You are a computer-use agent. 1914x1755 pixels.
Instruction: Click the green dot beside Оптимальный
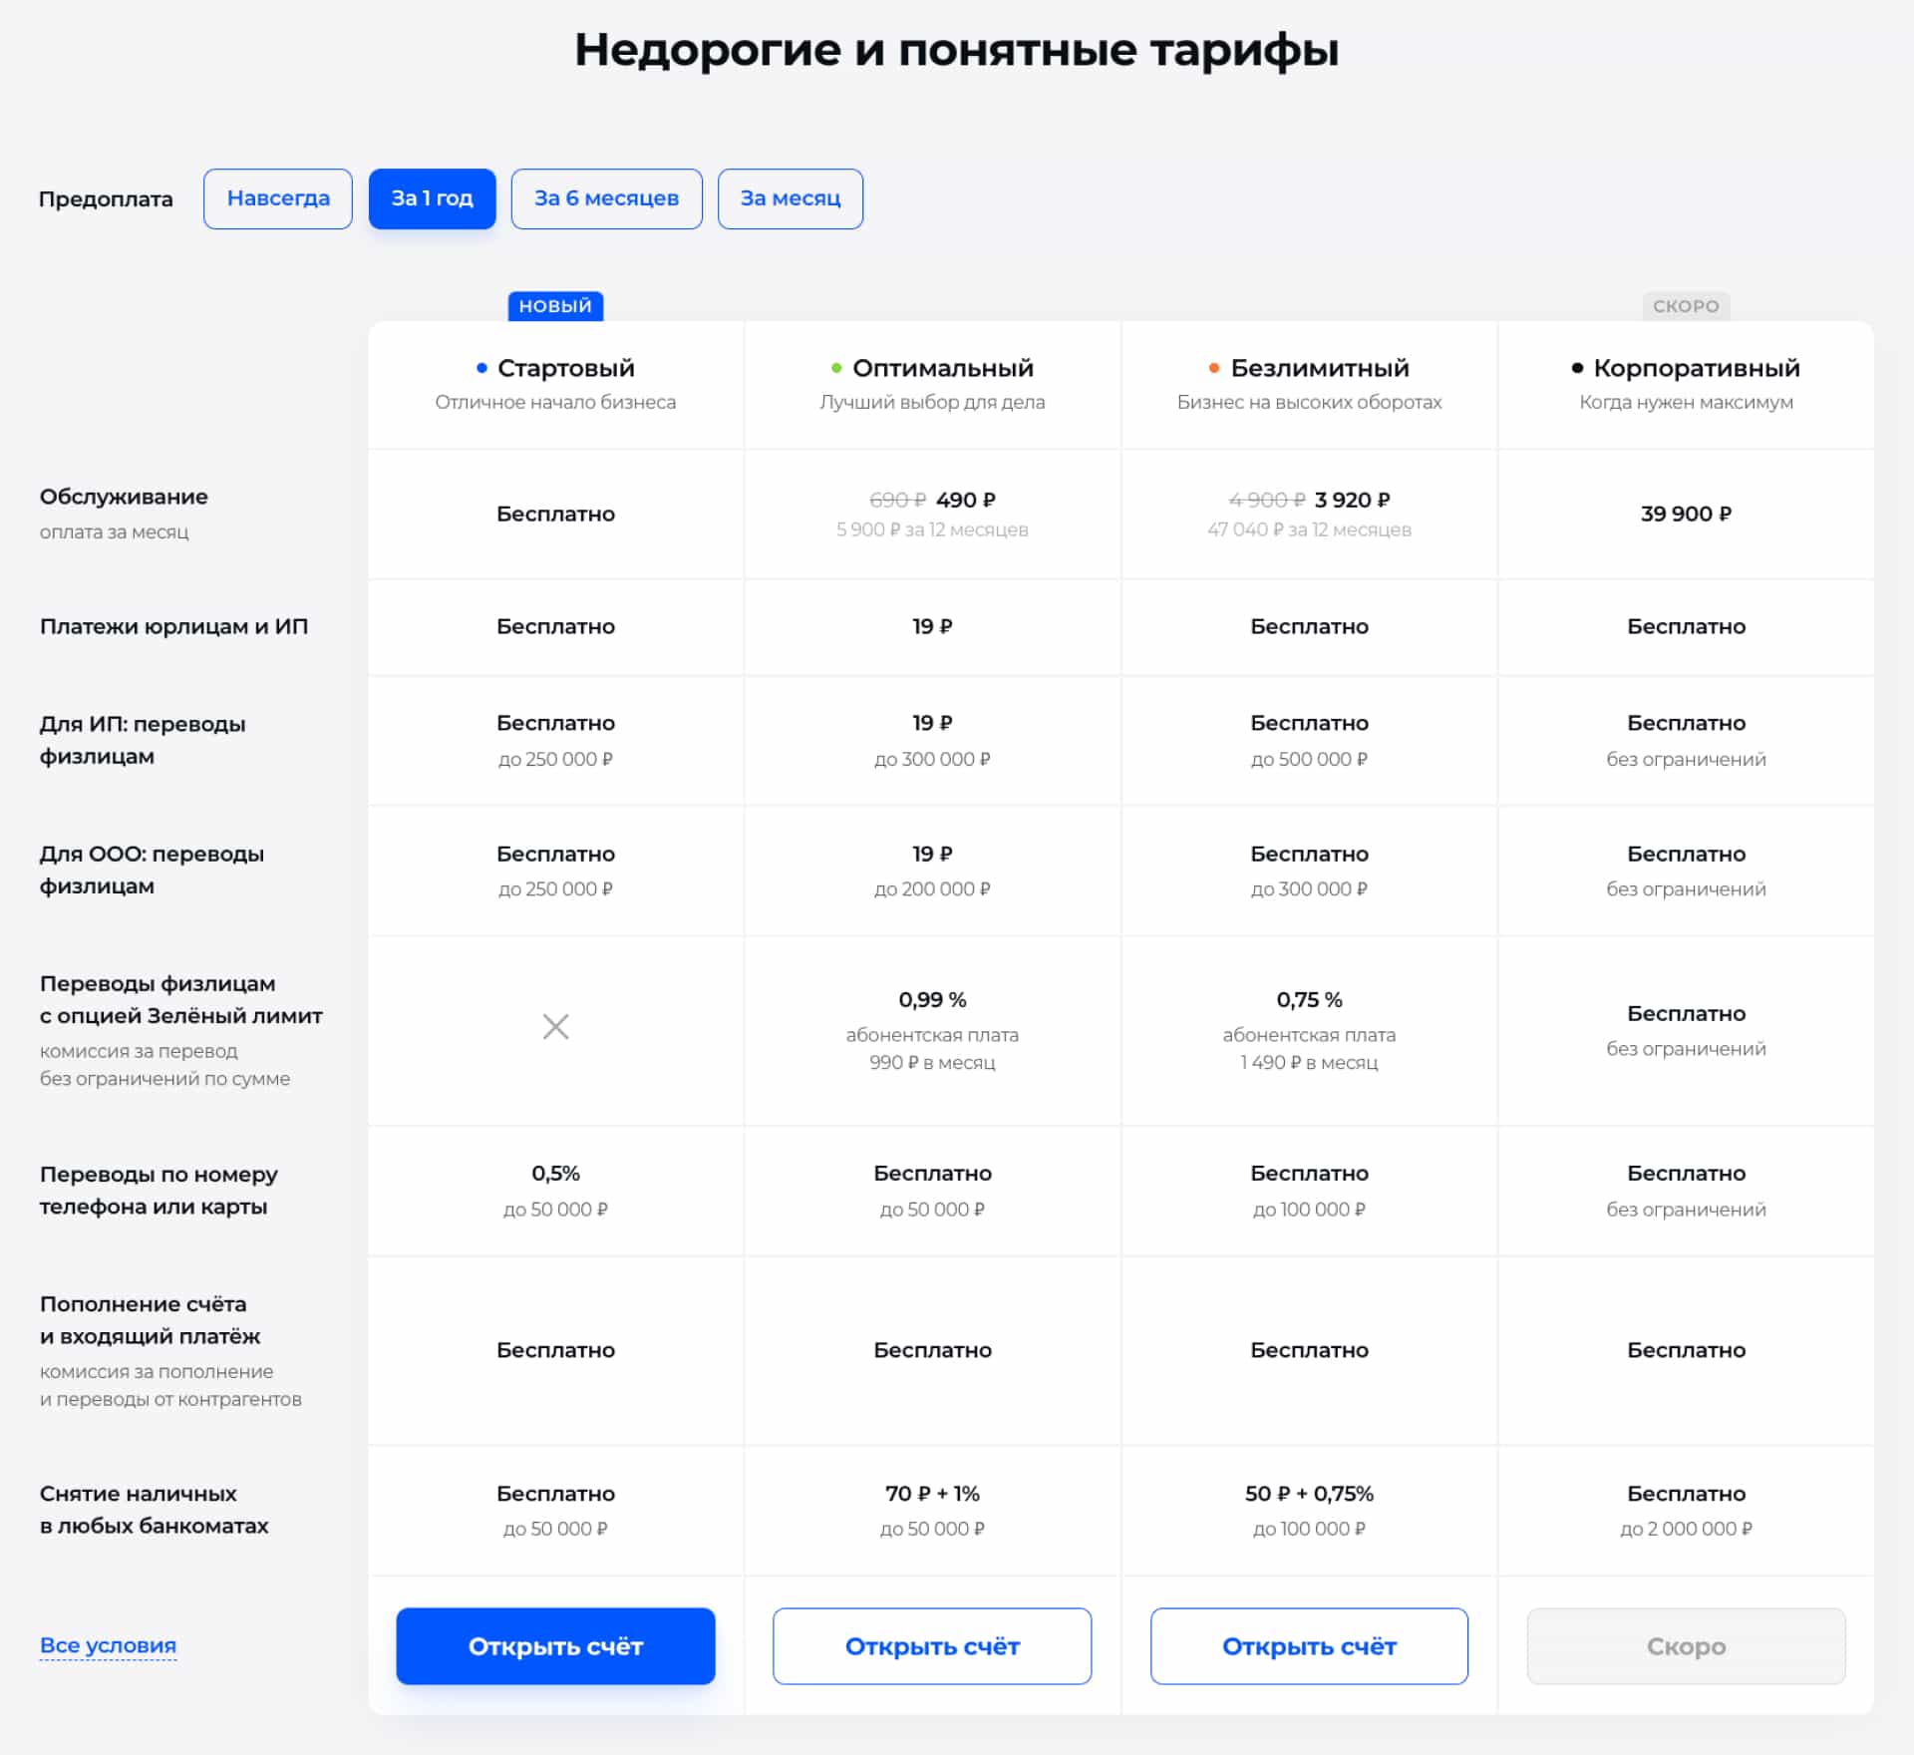pyautogui.click(x=836, y=368)
